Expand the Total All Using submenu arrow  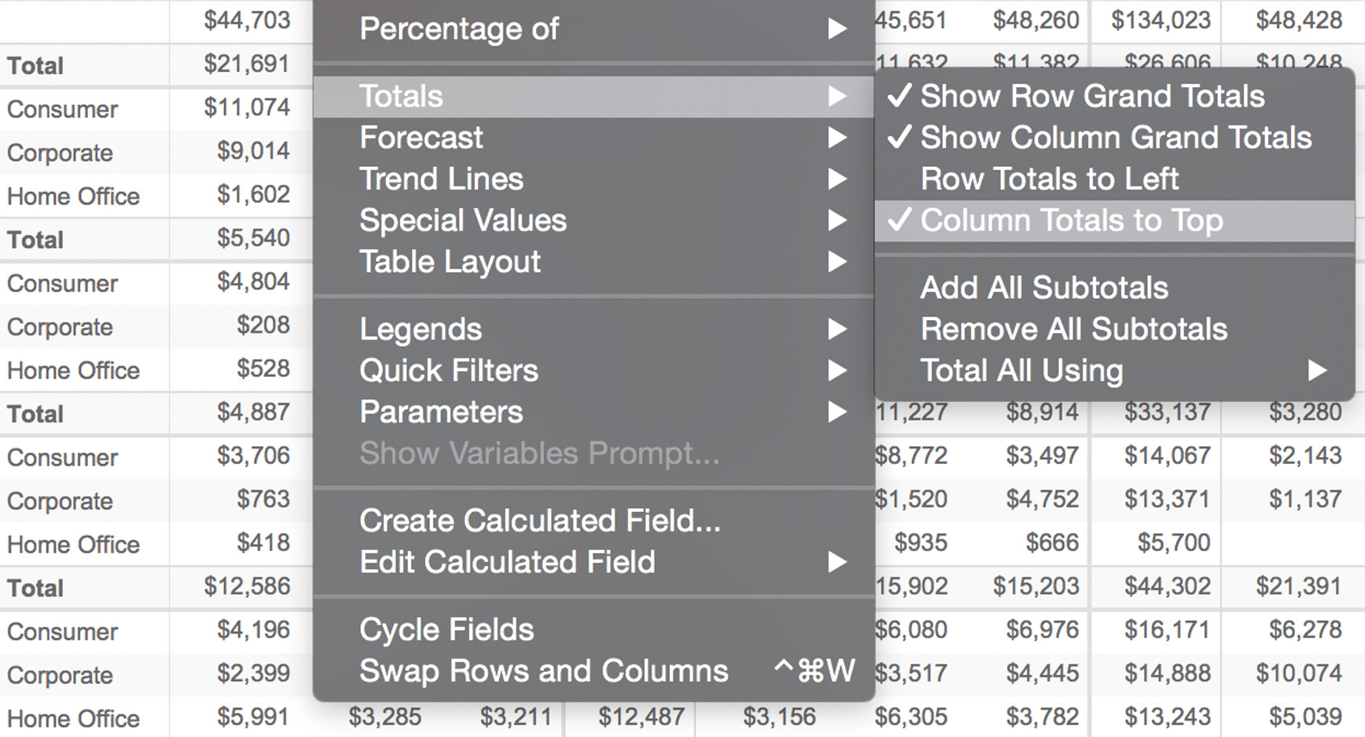coord(1317,371)
